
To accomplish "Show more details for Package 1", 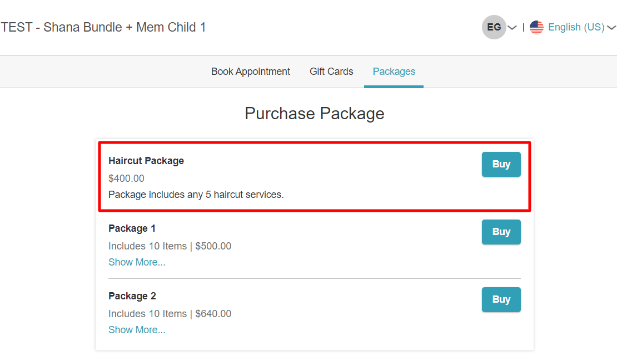I will (x=137, y=262).
